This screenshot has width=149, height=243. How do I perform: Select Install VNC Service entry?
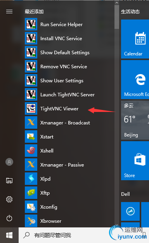[x=69, y=38]
